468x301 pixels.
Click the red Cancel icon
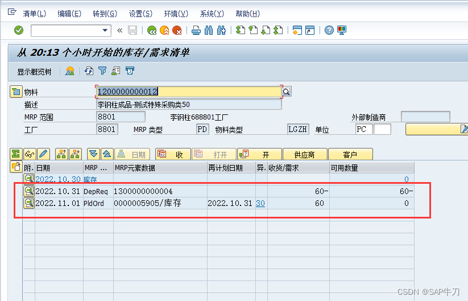[177, 31]
